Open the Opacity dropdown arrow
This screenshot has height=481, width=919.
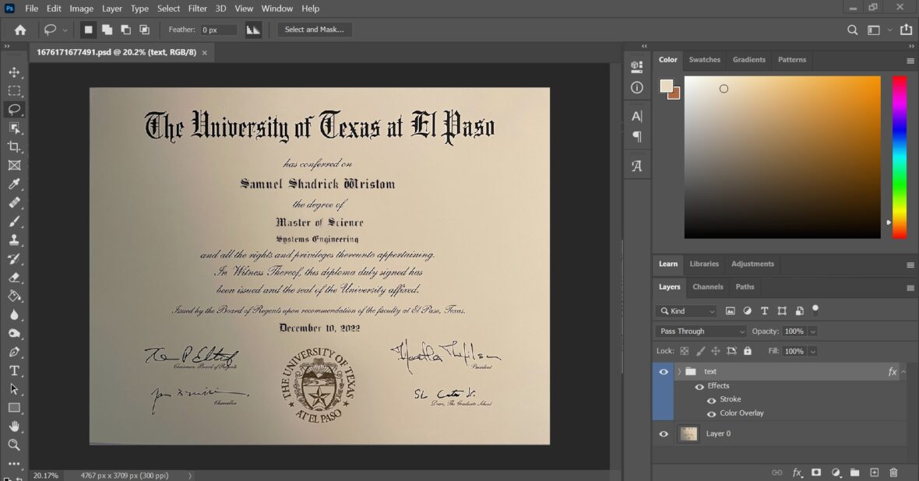tap(812, 332)
